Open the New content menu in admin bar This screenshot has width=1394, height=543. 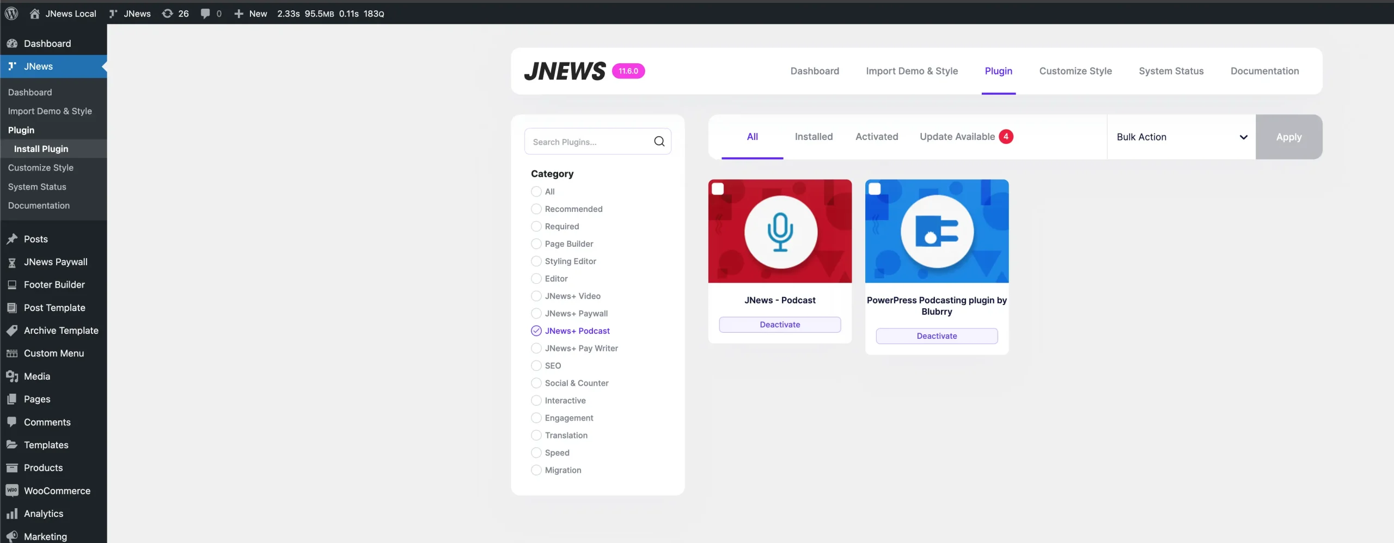[250, 14]
